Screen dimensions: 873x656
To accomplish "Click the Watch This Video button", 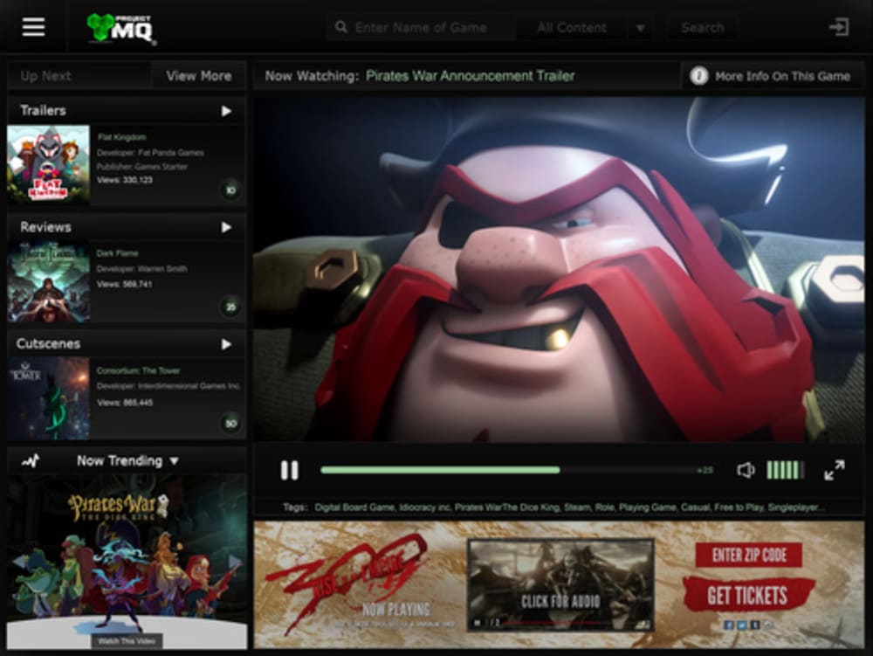I will tap(127, 641).
